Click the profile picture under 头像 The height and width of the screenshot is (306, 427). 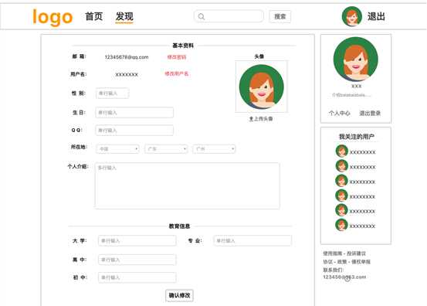click(x=262, y=87)
